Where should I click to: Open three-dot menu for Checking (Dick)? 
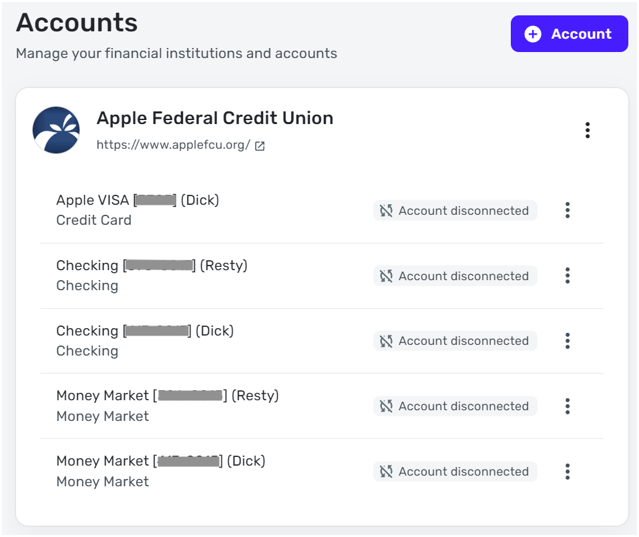[x=568, y=341]
